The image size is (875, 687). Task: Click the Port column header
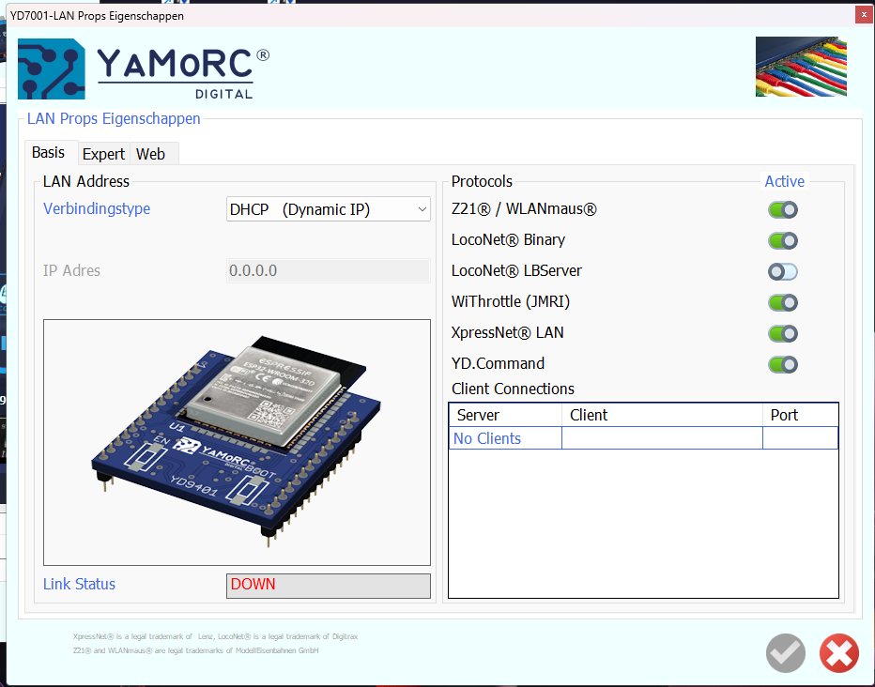tap(800, 415)
